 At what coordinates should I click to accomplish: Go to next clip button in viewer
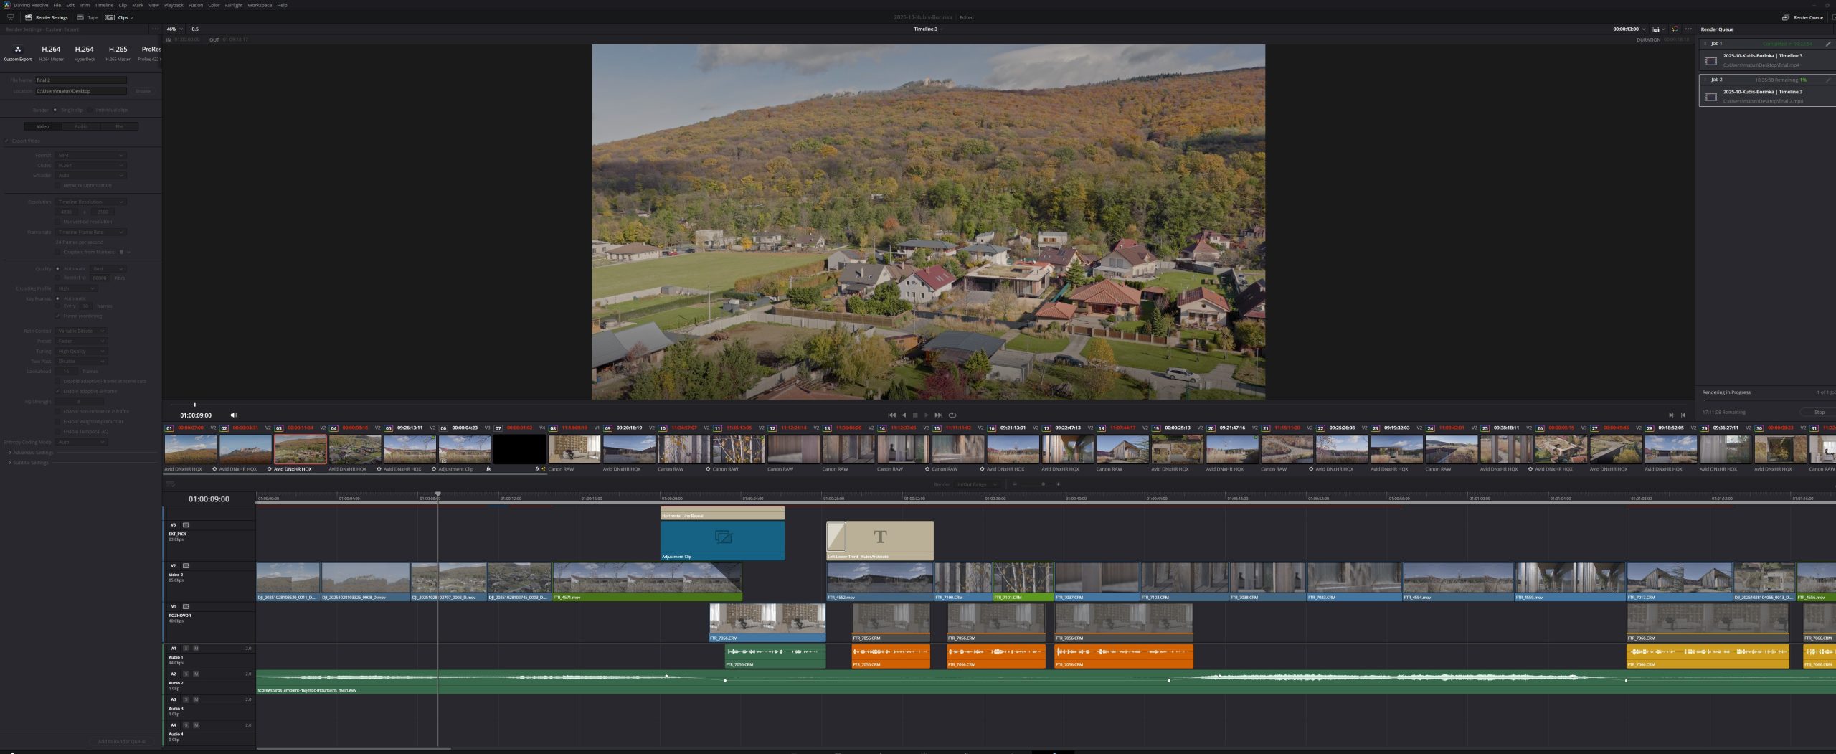coord(1671,415)
